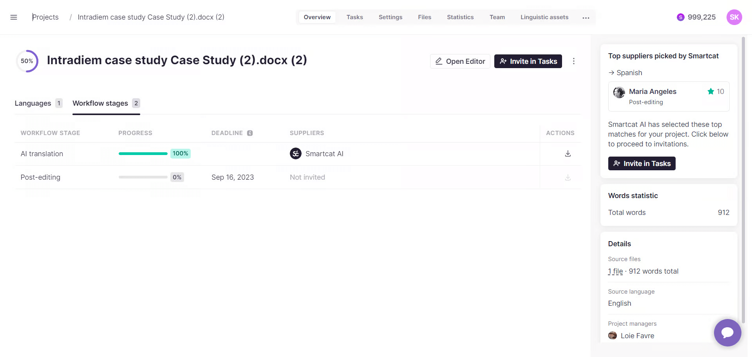Open the Settings tab
The height and width of the screenshot is (357, 752).
(390, 17)
